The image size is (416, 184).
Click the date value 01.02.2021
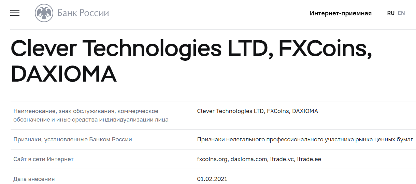[212, 179]
